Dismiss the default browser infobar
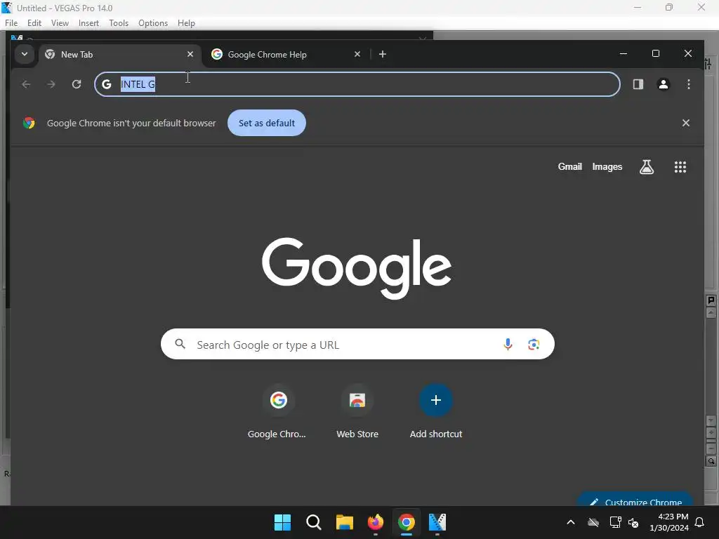Viewport: 719px width, 539px height. 685,123
